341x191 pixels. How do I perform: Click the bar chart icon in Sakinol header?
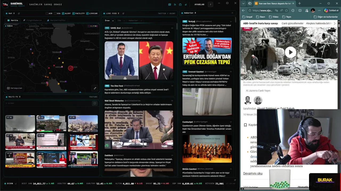tap(185, 5)
